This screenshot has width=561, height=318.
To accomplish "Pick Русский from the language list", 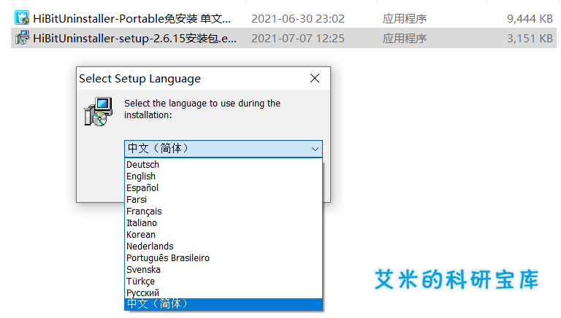I will (143, 293).
